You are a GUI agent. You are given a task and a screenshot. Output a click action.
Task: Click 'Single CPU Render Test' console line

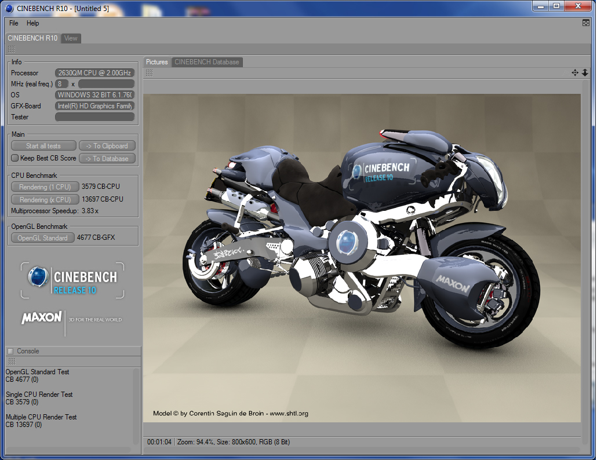pos(39,395)
